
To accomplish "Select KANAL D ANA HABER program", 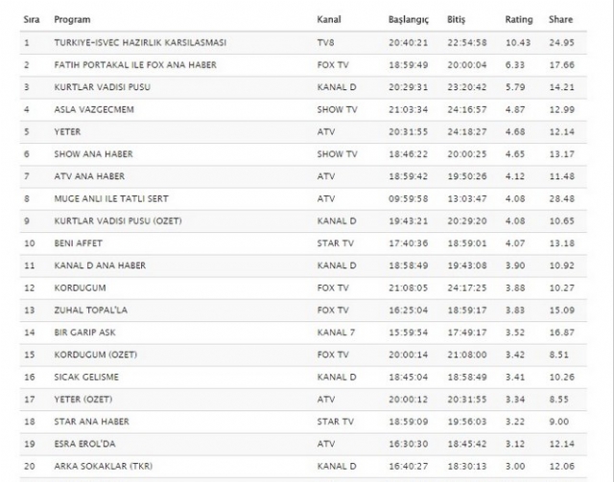I will pyautogui.click(x=100, y=265).
